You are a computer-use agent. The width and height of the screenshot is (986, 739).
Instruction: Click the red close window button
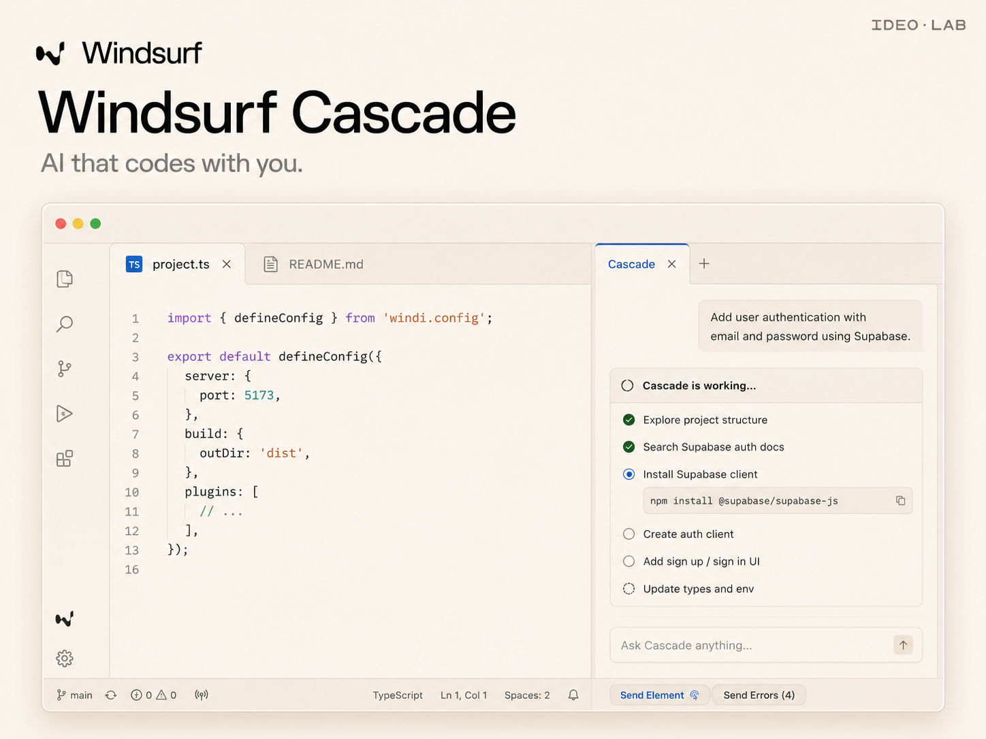coord(61,224)
